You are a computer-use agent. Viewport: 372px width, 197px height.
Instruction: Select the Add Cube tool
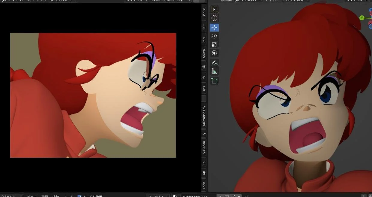click(x=214, y=81)
